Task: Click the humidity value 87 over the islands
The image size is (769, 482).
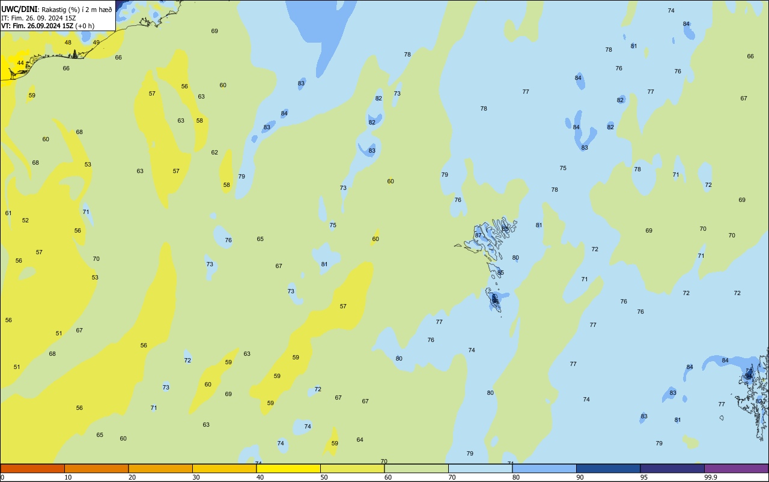Action: [478, 235]
